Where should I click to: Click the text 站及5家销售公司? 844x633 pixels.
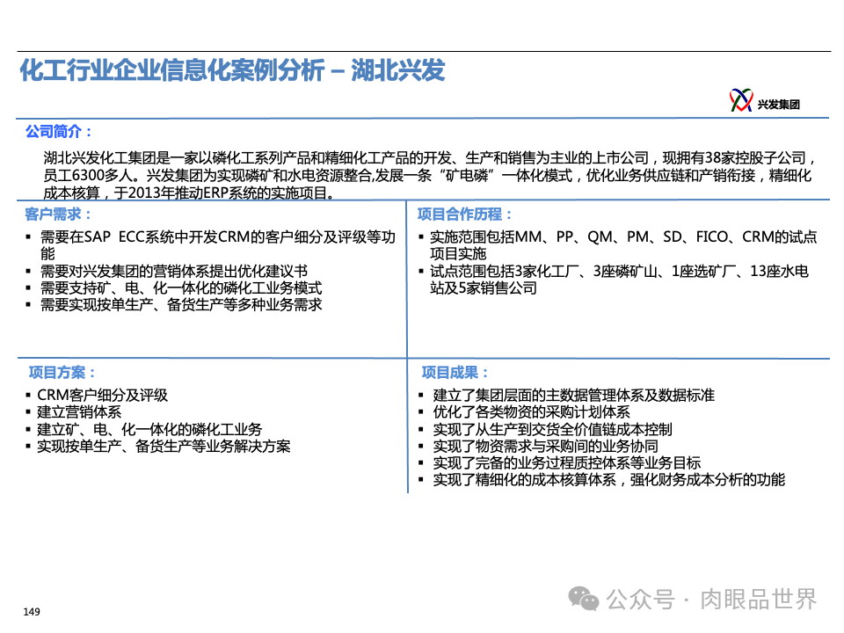pos(484,288)
